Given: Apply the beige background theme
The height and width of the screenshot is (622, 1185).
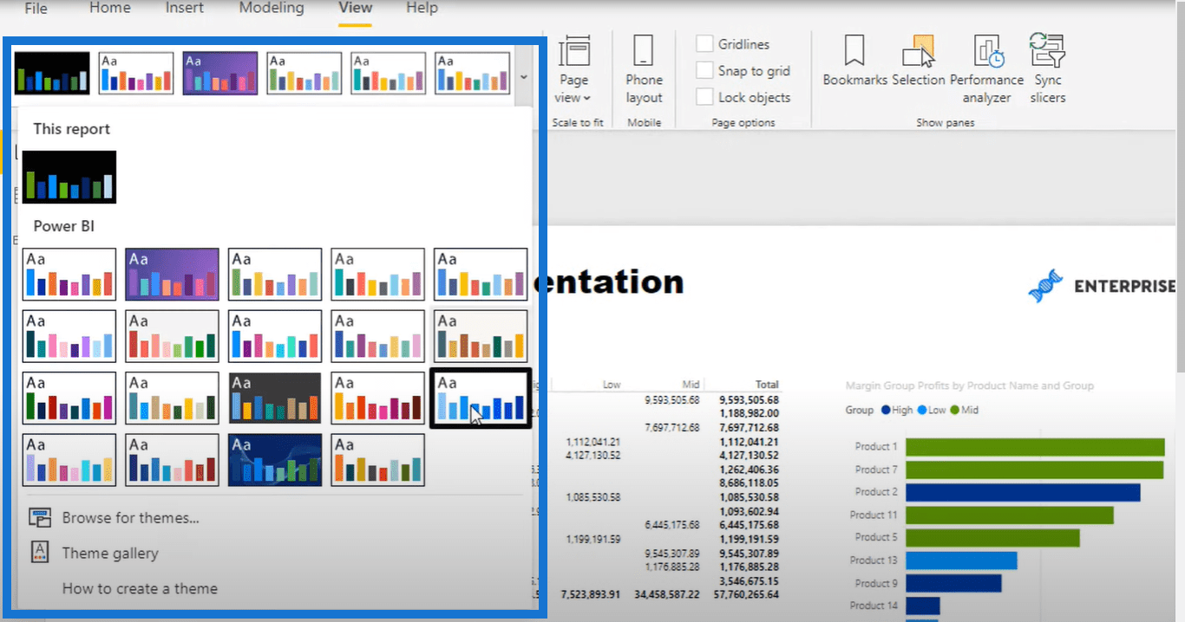Looking at the screenshot, I should click(481, 336).
